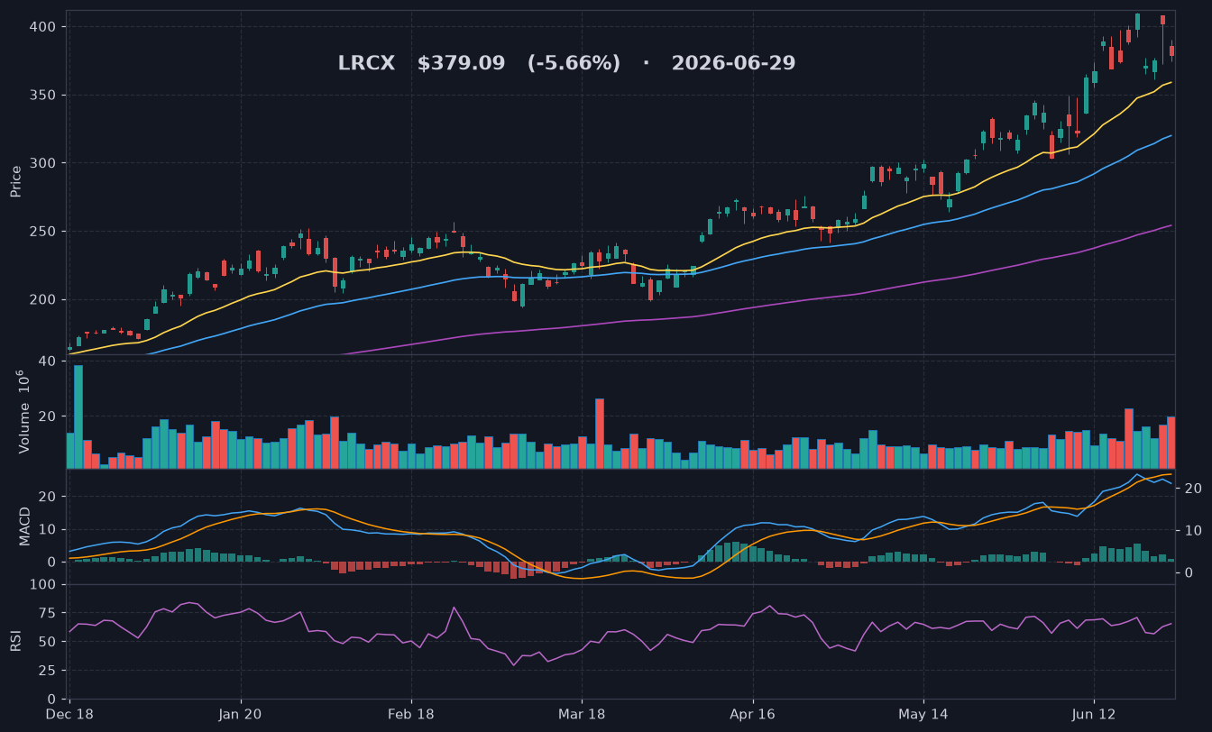Click the MACD axis title

(x=24, y=526)
